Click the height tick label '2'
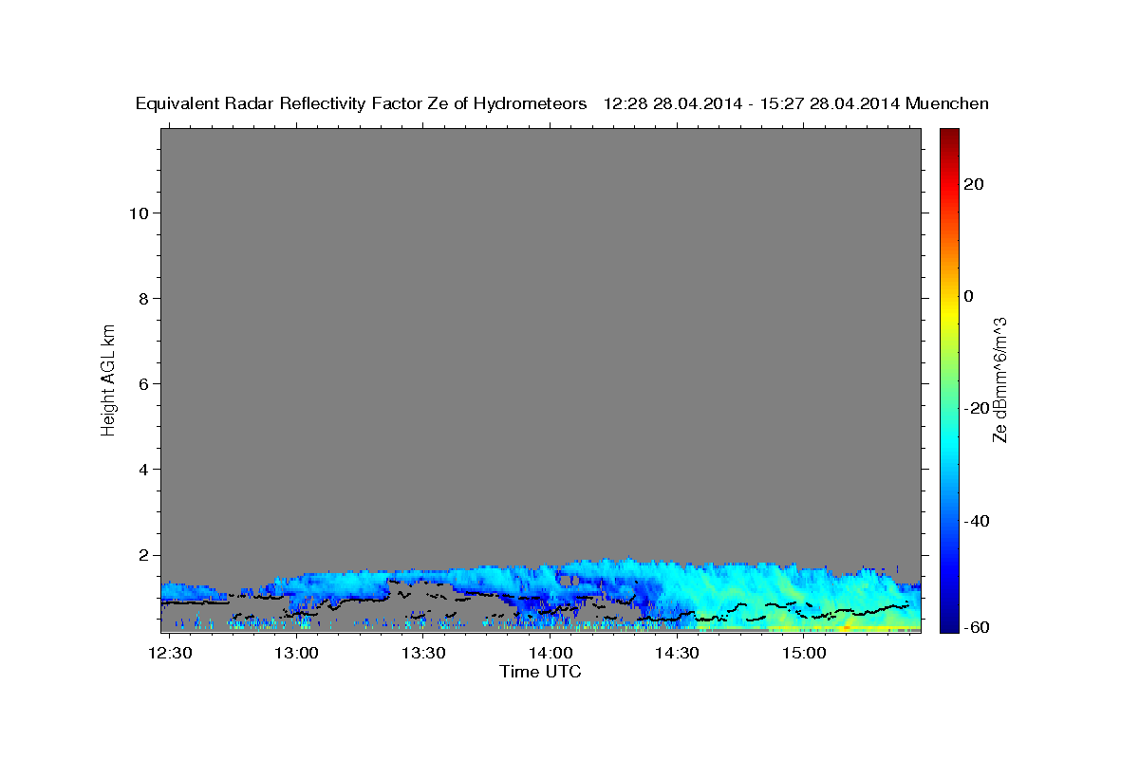The height and width of the screenshot is (759, 1139). pos(142,554)
